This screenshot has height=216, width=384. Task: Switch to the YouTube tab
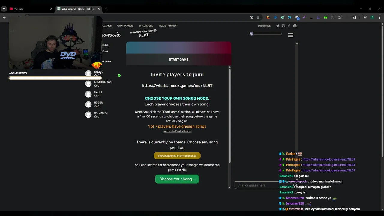tap(30, 9)
